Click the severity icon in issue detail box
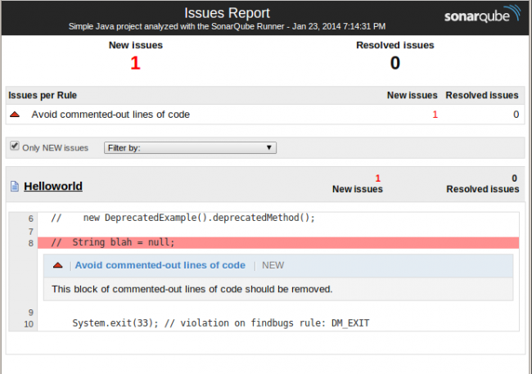Image resolution: width=532 pixels, height=374 pixels. click(x=57, y=265)
